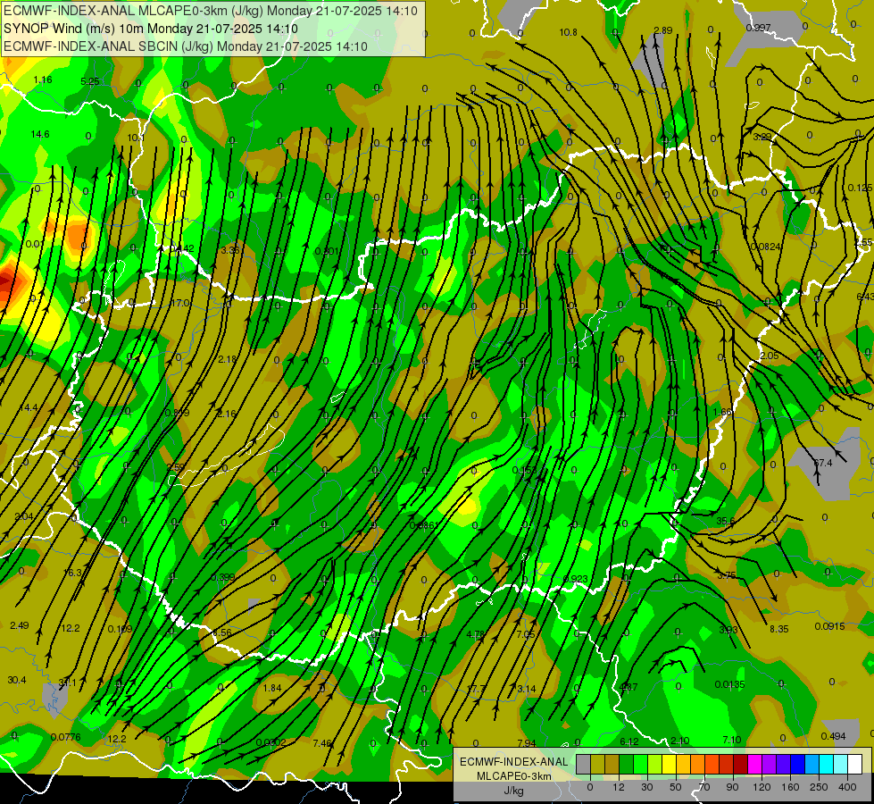Click the 4.78 map value
The image size is (874, 804).
coord(476,634)
